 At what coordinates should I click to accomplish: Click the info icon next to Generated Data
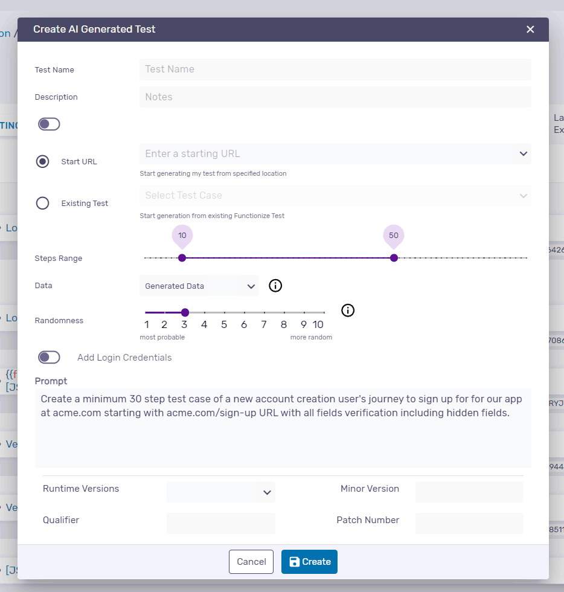(x=275, y=286)
